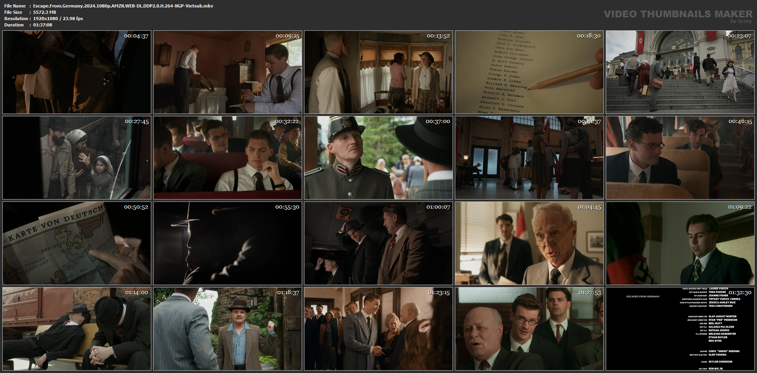Click the thumbnail timestamped 00:13:52

click(379, 72)
